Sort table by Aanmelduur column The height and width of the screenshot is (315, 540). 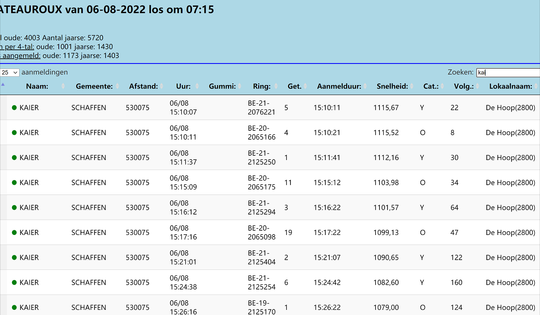pos(339,86)
